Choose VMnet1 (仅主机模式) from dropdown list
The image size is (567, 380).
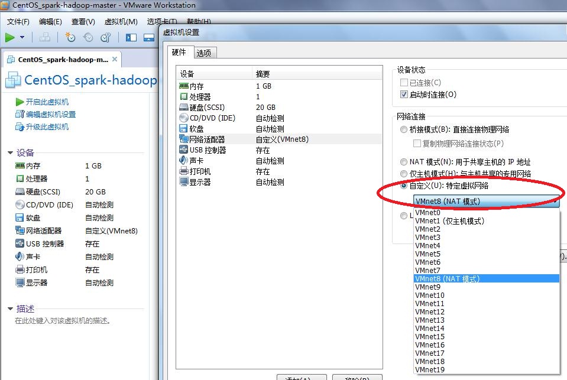(487, 221)
